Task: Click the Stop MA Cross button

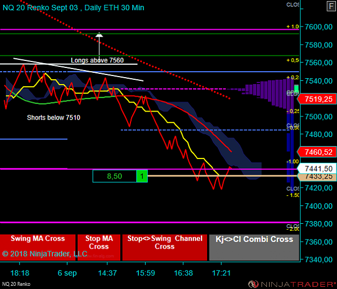Action: [99, 247]
